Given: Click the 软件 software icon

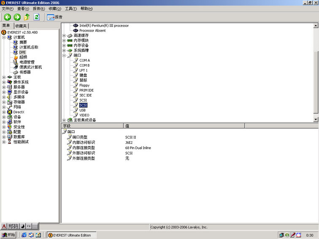Looking at the screenshot, I should coord(10,122).
